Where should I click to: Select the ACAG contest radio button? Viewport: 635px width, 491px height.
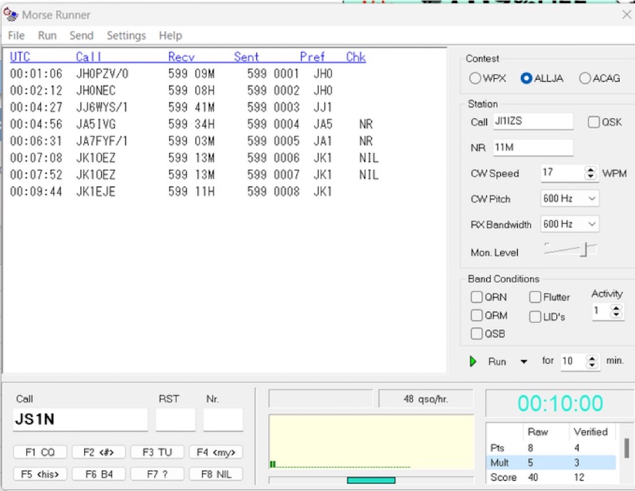(x=585, y=78)
